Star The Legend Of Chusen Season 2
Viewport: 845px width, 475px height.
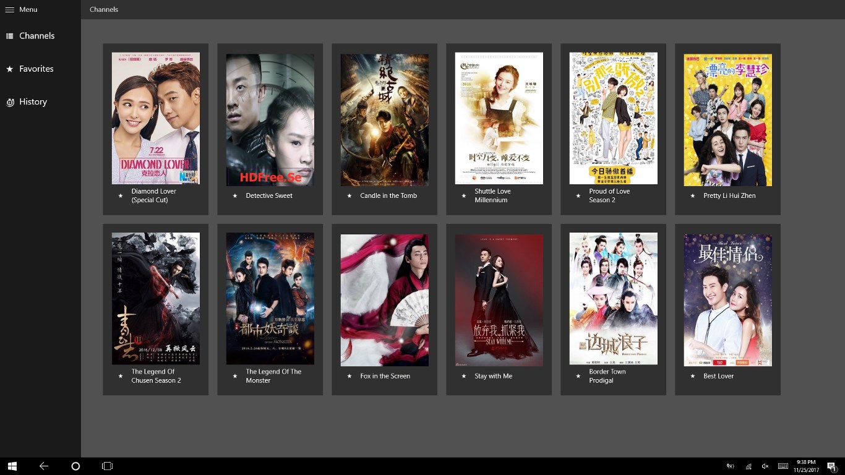coord(121,376)
